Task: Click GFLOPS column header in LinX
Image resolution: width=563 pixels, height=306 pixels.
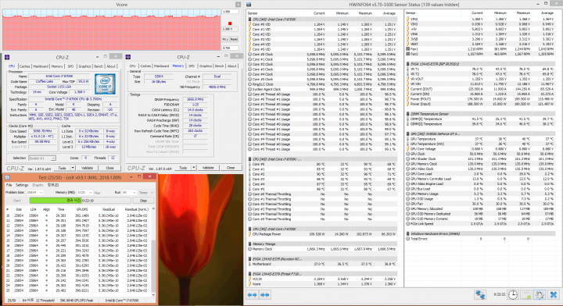Action: click(x=82, y=209)
